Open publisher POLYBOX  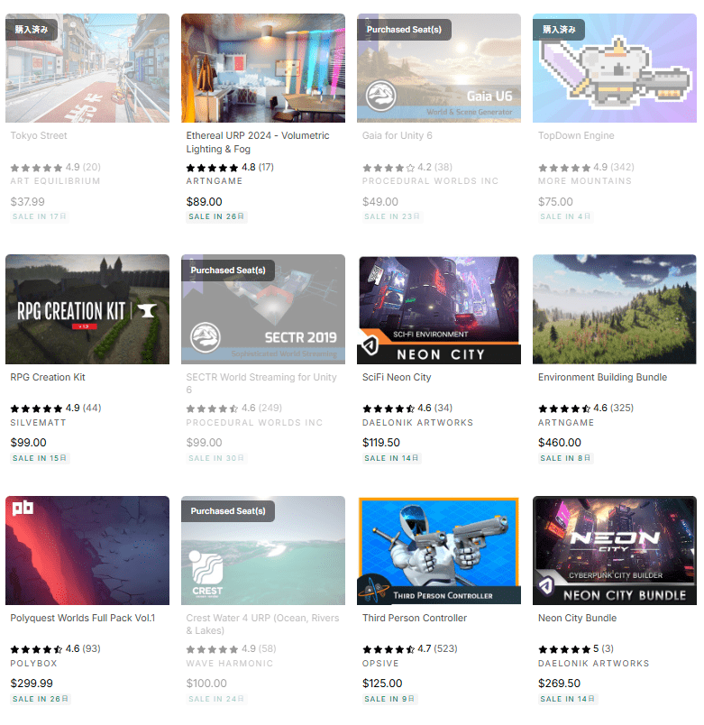coord(33,663)
